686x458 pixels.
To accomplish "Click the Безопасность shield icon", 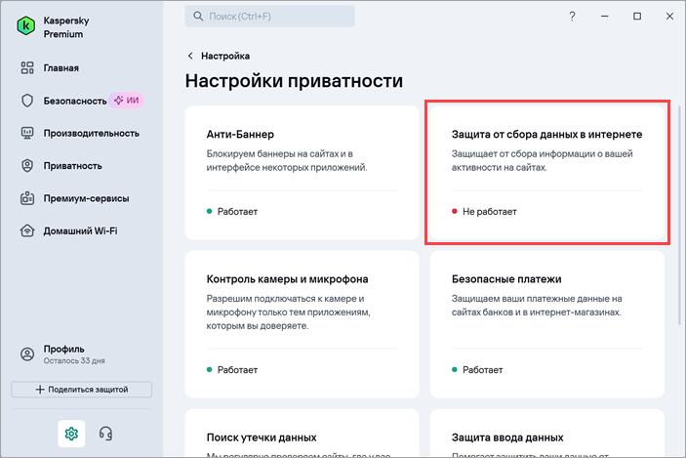I will [x=27, y=101].
